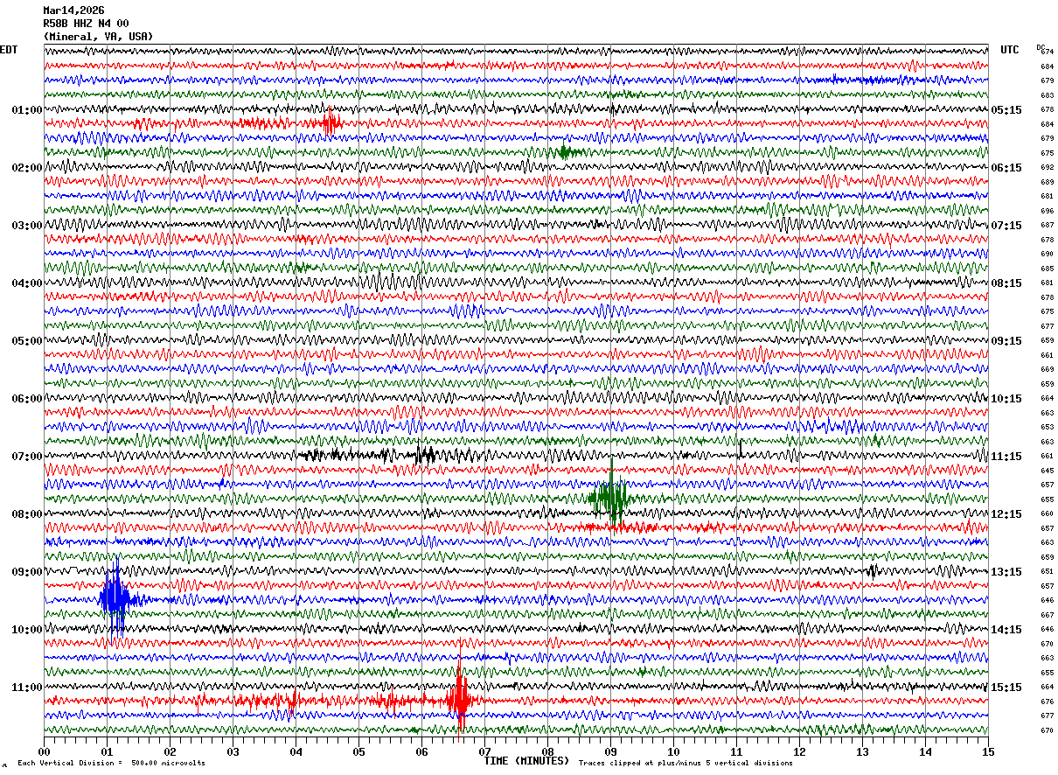Select the 02:00 EDT row label
The image size is (1058, 775).
pyautogui.click(x=26, y=168)
